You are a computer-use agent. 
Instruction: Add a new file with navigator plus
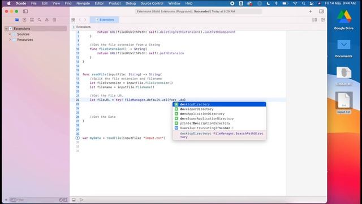pyautogui.click(x=6, y=200)
